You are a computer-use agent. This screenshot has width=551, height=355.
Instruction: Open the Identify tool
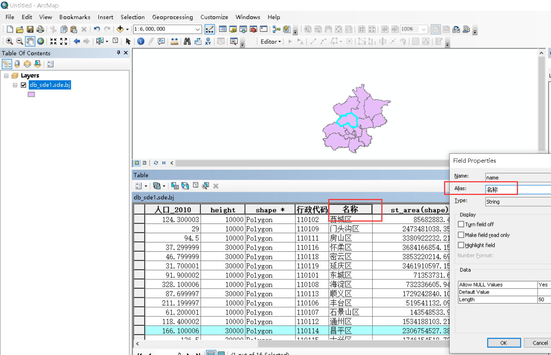pyautogui.click(x=140, y=41)
